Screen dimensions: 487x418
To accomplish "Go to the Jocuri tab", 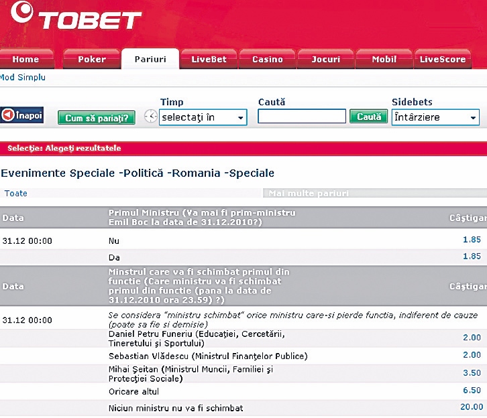I will pyautogui.click(x=326, y=60).
